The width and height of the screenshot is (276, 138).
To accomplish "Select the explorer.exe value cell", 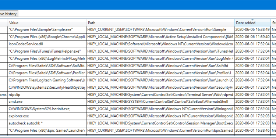I will [47, 116].
